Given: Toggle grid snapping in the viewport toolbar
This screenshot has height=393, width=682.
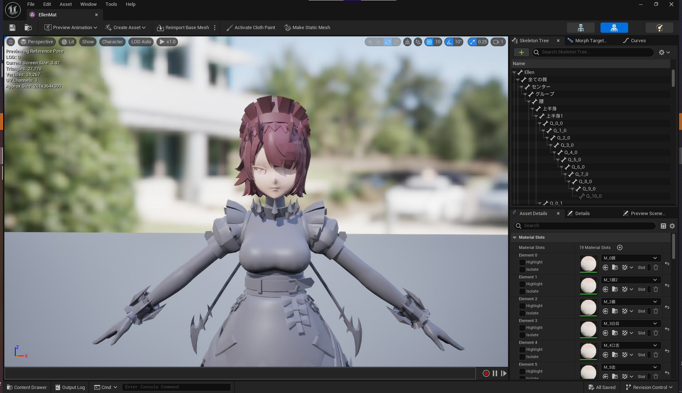Looking at the screenshot, I should click(x=429, y=42).
